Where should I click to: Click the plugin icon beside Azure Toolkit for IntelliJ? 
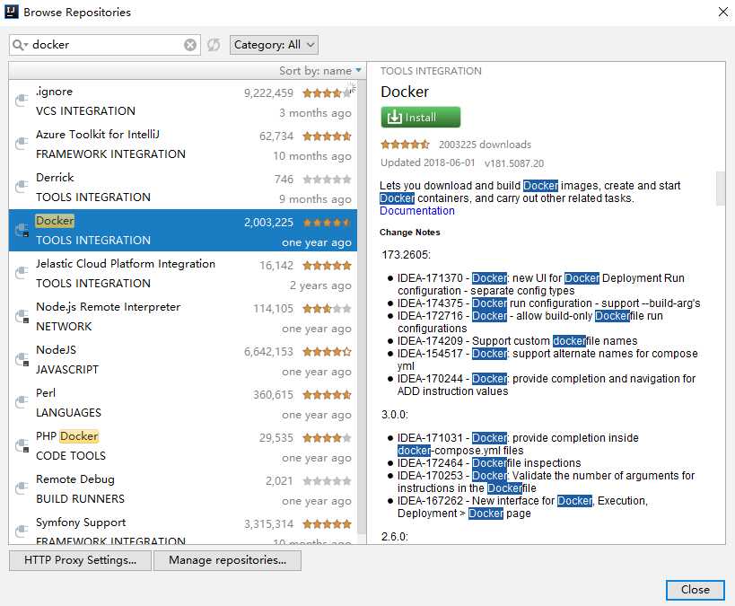click(22, 144)
